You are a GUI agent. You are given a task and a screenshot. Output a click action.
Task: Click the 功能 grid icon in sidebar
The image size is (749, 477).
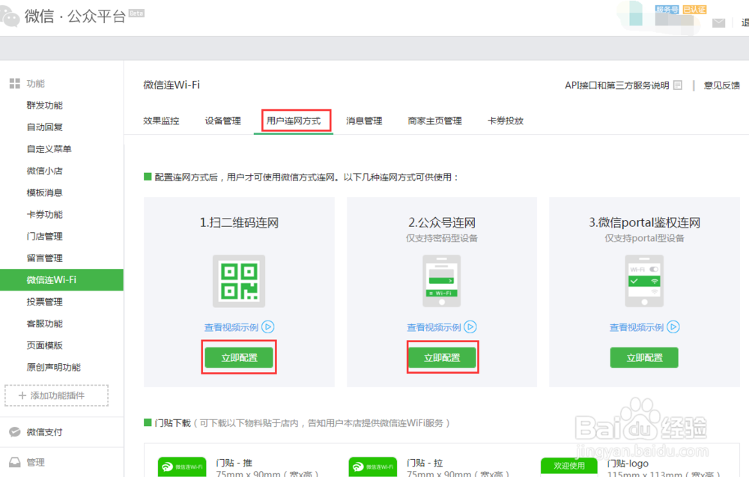click(x=15, y=84)
